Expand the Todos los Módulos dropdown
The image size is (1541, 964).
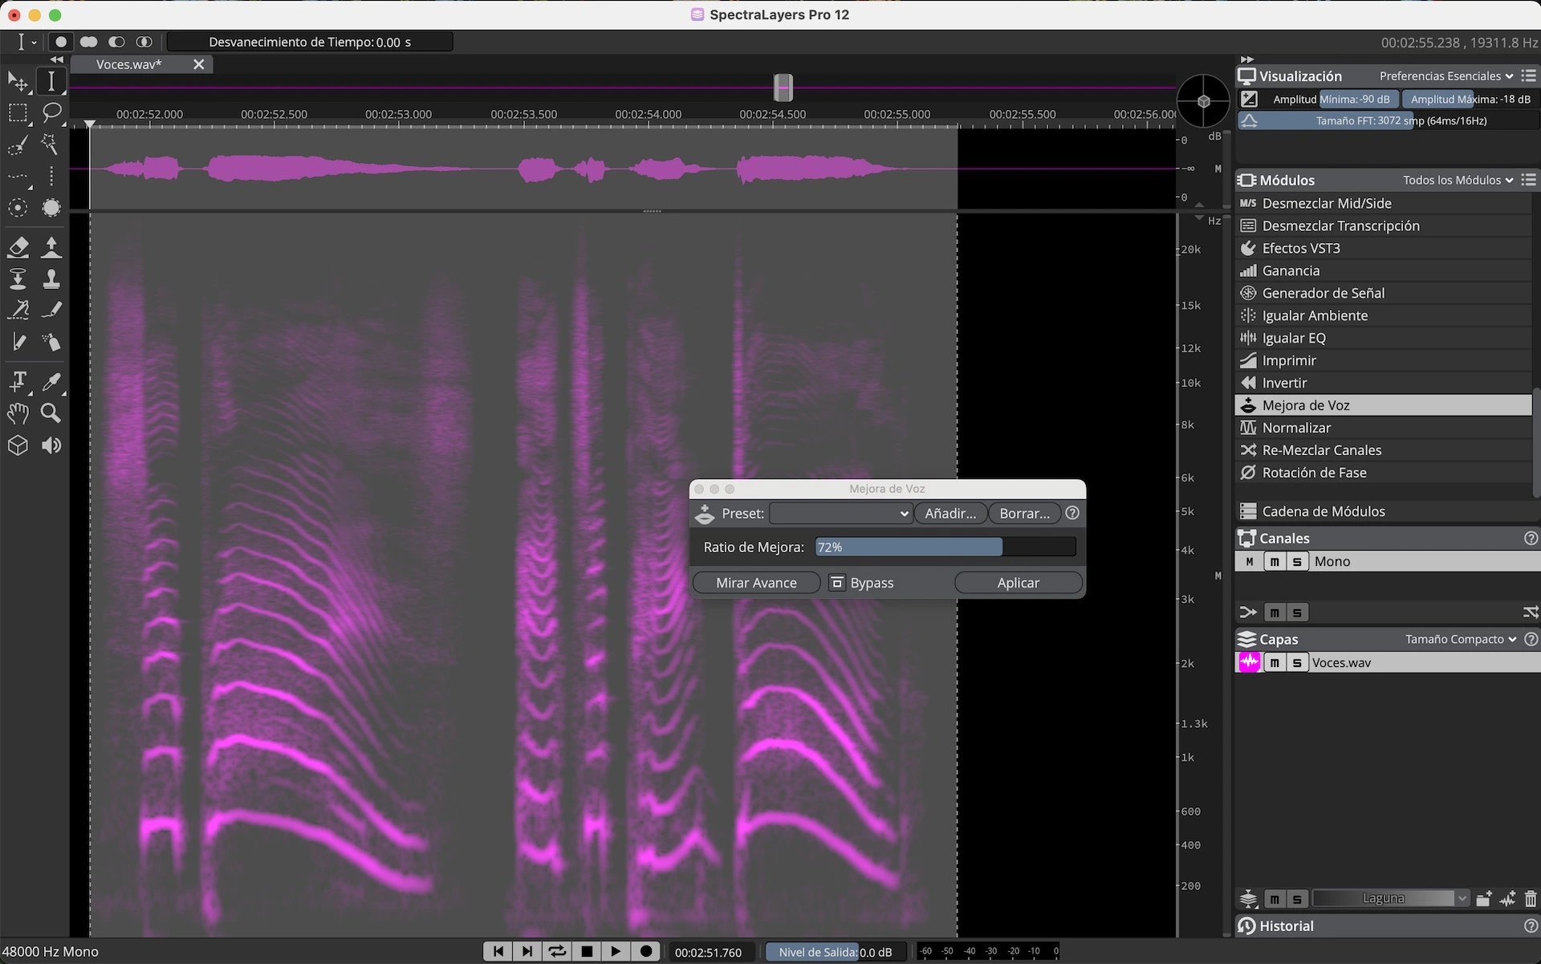(x=1457, y=181)
